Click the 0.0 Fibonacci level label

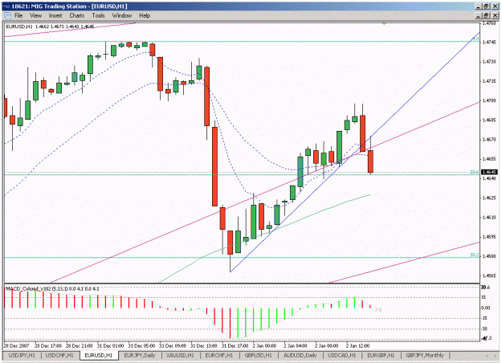point(475,39)
